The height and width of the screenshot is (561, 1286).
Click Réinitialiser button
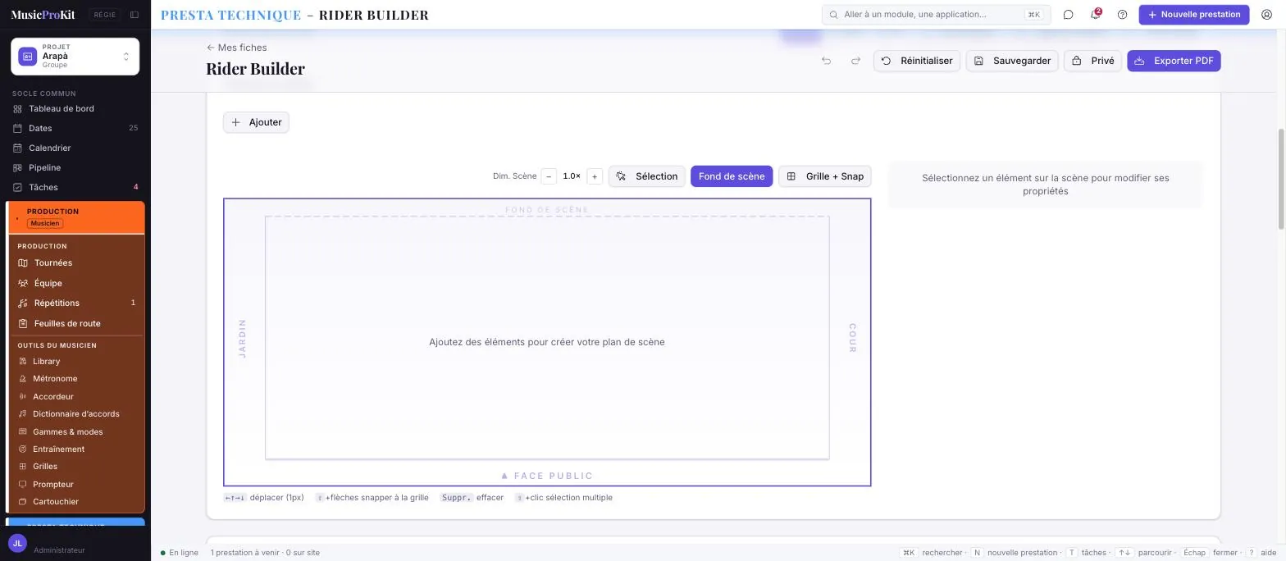pos(917,61)
